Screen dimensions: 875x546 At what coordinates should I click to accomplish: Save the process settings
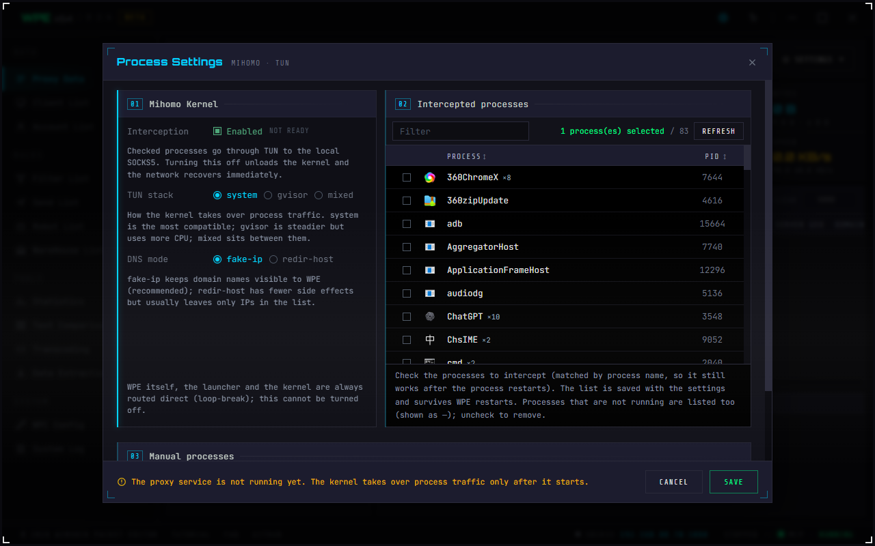(x=733, y=482)
